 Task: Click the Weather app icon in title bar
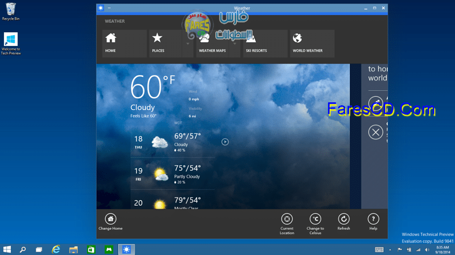[101, 8]
